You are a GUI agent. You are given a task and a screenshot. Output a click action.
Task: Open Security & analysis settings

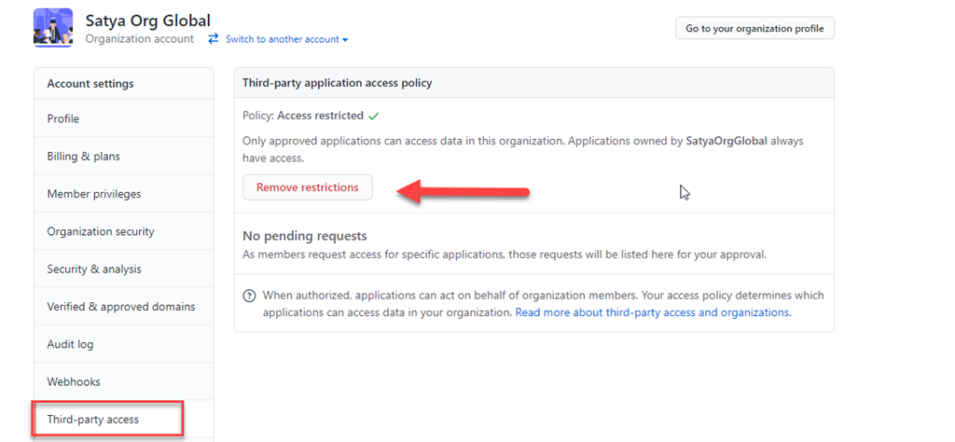[x=94, y=269]
